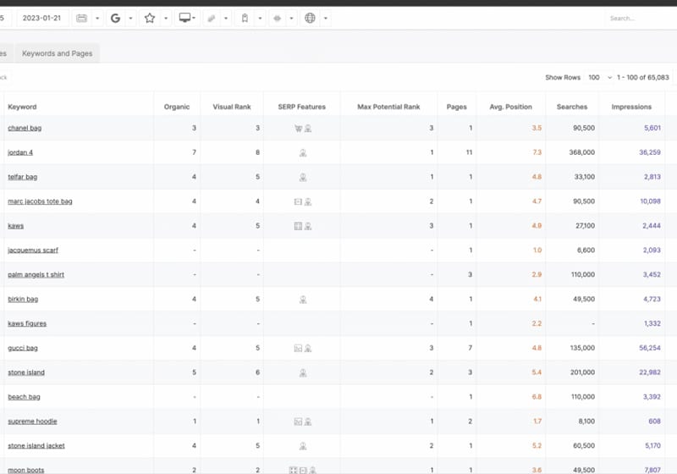
Task: Open the globe location icon
Action: click(x=310, y=18)
